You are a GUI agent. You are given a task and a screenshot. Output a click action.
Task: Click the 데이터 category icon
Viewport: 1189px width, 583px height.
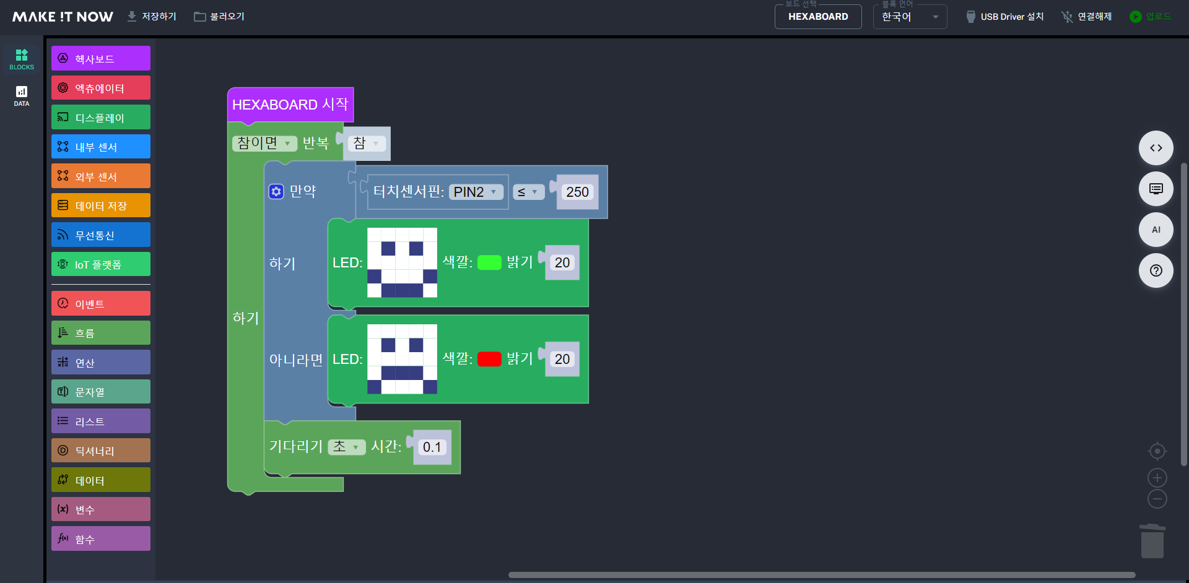tap(63, 480)
